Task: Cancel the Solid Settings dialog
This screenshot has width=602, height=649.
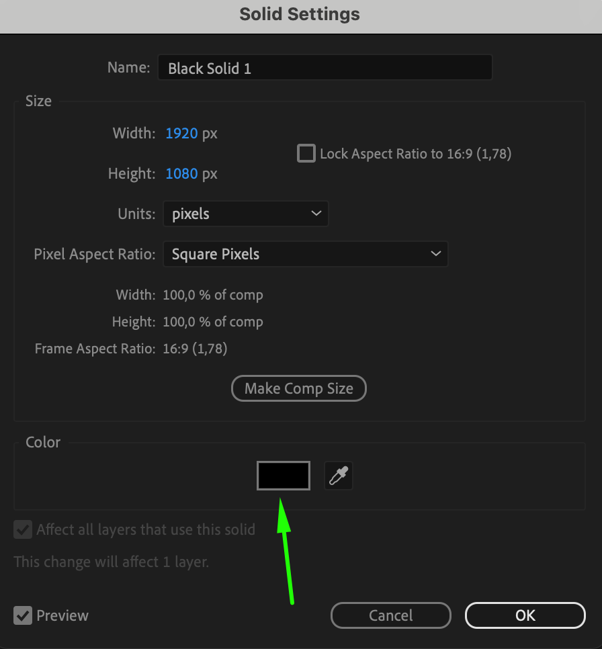Action: click(390, 615)
